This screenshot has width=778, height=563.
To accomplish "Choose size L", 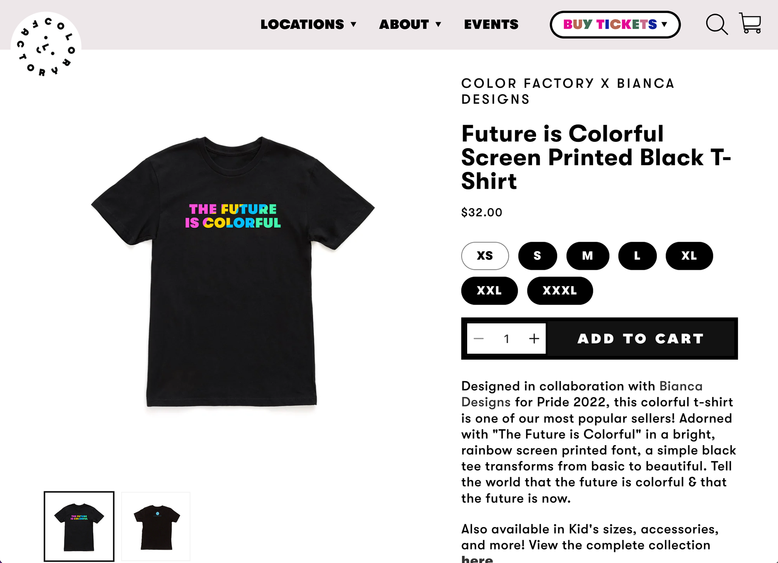I will (637, 256).
